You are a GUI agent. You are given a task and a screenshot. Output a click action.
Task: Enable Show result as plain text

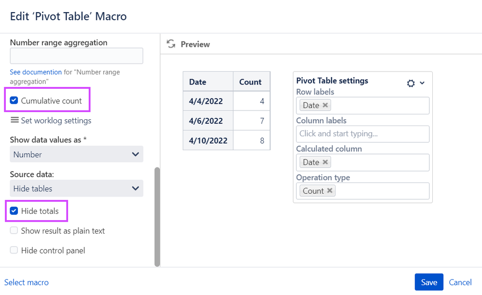click(14, 231)
